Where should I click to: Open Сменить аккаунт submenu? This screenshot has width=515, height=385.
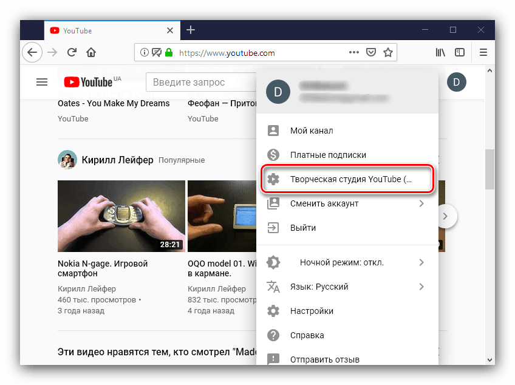click(x=347, y=203)
